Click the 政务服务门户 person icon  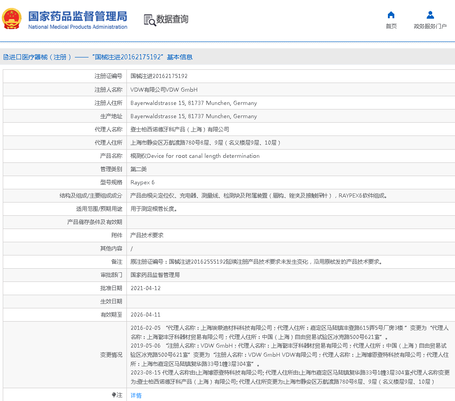430,15
